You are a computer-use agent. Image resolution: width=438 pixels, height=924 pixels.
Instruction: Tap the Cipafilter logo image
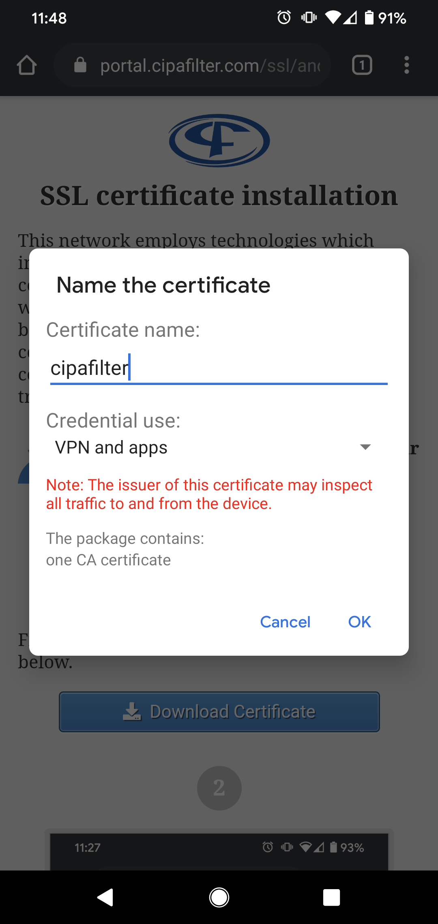coord(219,141)
